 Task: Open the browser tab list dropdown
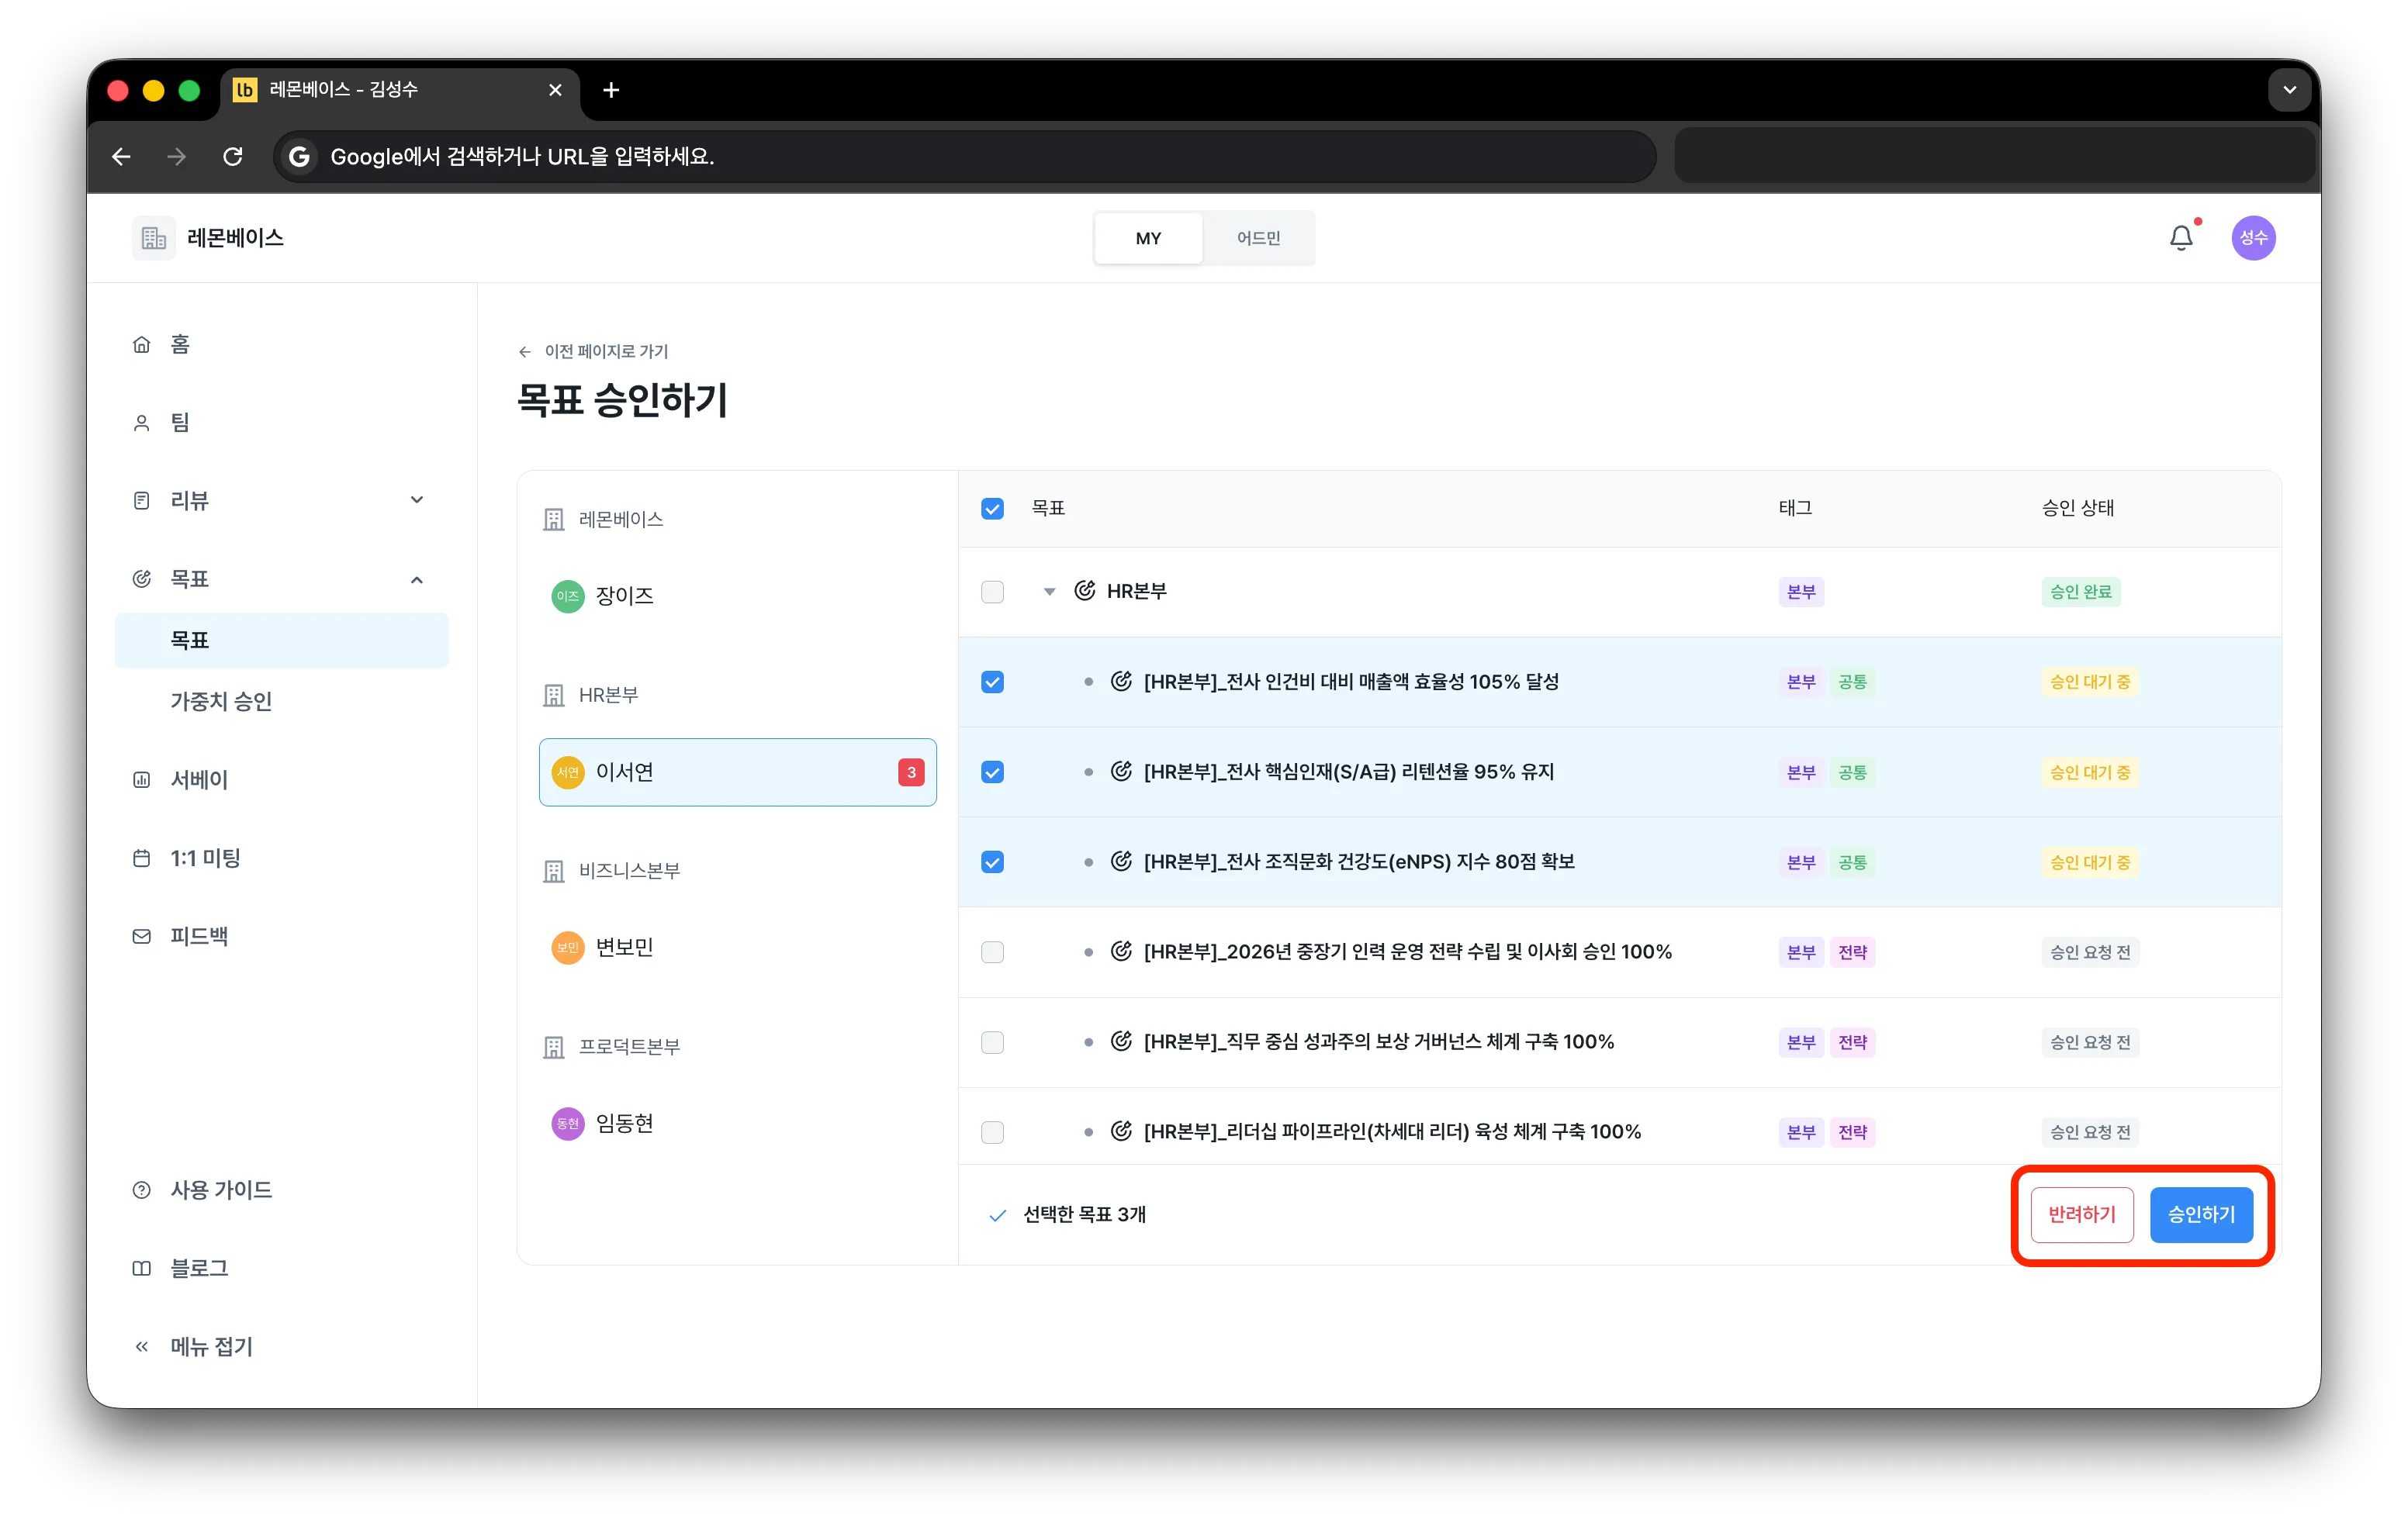pyautogui.click(x=2289, y=90)
